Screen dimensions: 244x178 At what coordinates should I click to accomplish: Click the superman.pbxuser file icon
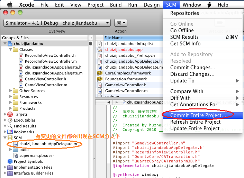click(x=16, y=155)
